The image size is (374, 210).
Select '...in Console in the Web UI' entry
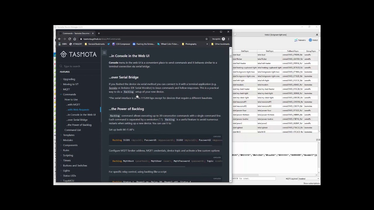(81, 115)
